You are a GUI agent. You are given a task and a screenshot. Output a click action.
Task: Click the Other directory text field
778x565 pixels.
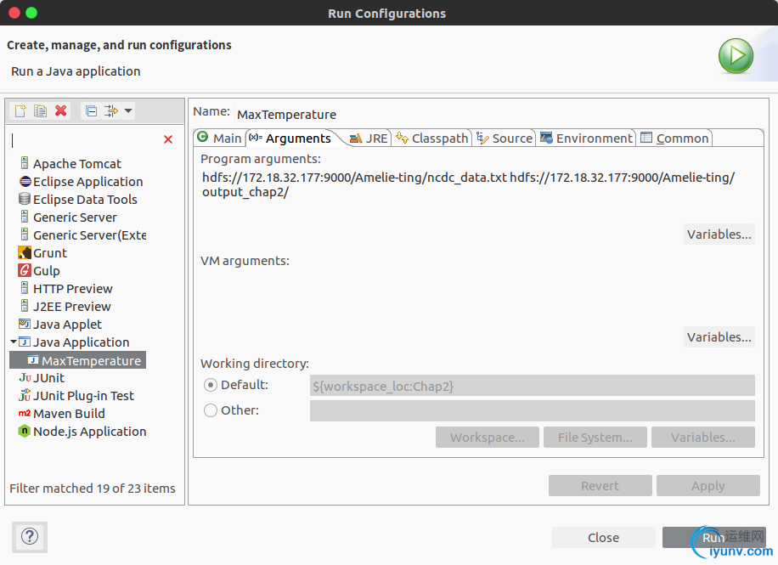tap(533, 410)
